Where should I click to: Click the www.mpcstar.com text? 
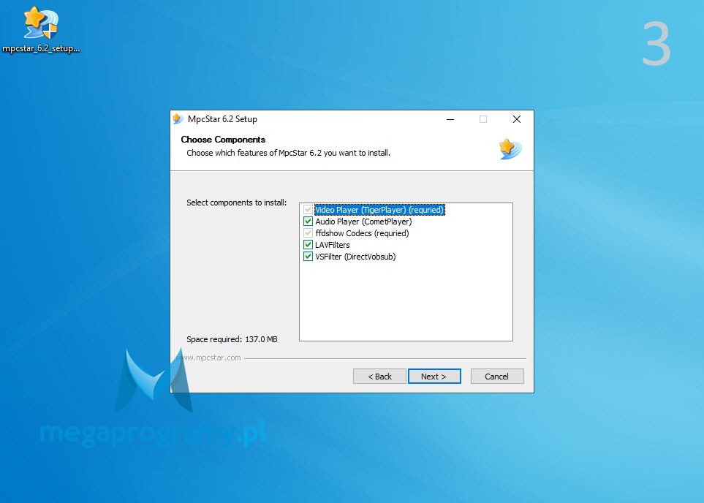(x=211, y=358)
